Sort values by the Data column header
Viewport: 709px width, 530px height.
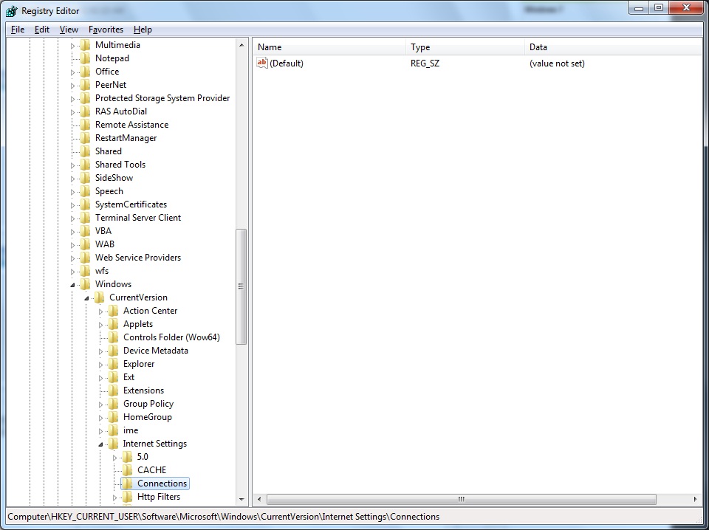tap(614, 47)
